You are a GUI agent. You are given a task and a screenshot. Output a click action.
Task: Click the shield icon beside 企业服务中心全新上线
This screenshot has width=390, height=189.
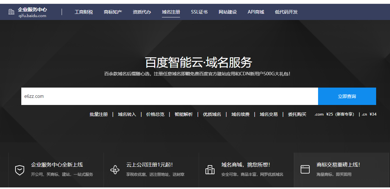coord(20,170)
